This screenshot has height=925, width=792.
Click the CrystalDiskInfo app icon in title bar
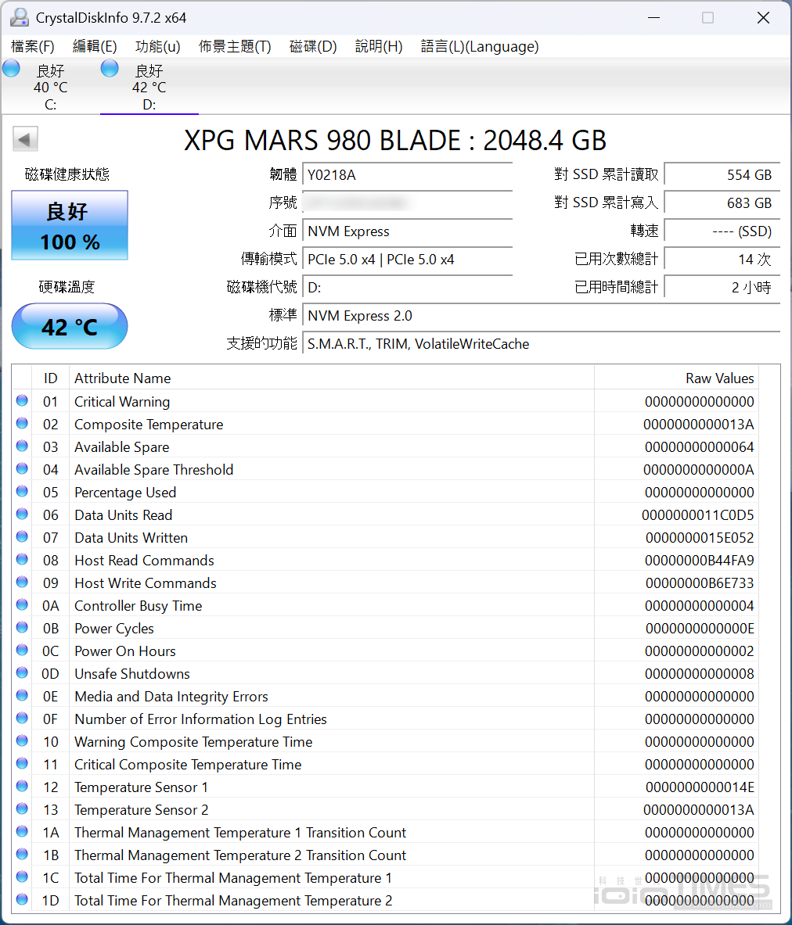20,17
